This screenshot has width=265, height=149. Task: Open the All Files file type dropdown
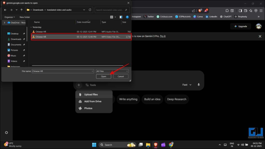[x=112, y=71]
